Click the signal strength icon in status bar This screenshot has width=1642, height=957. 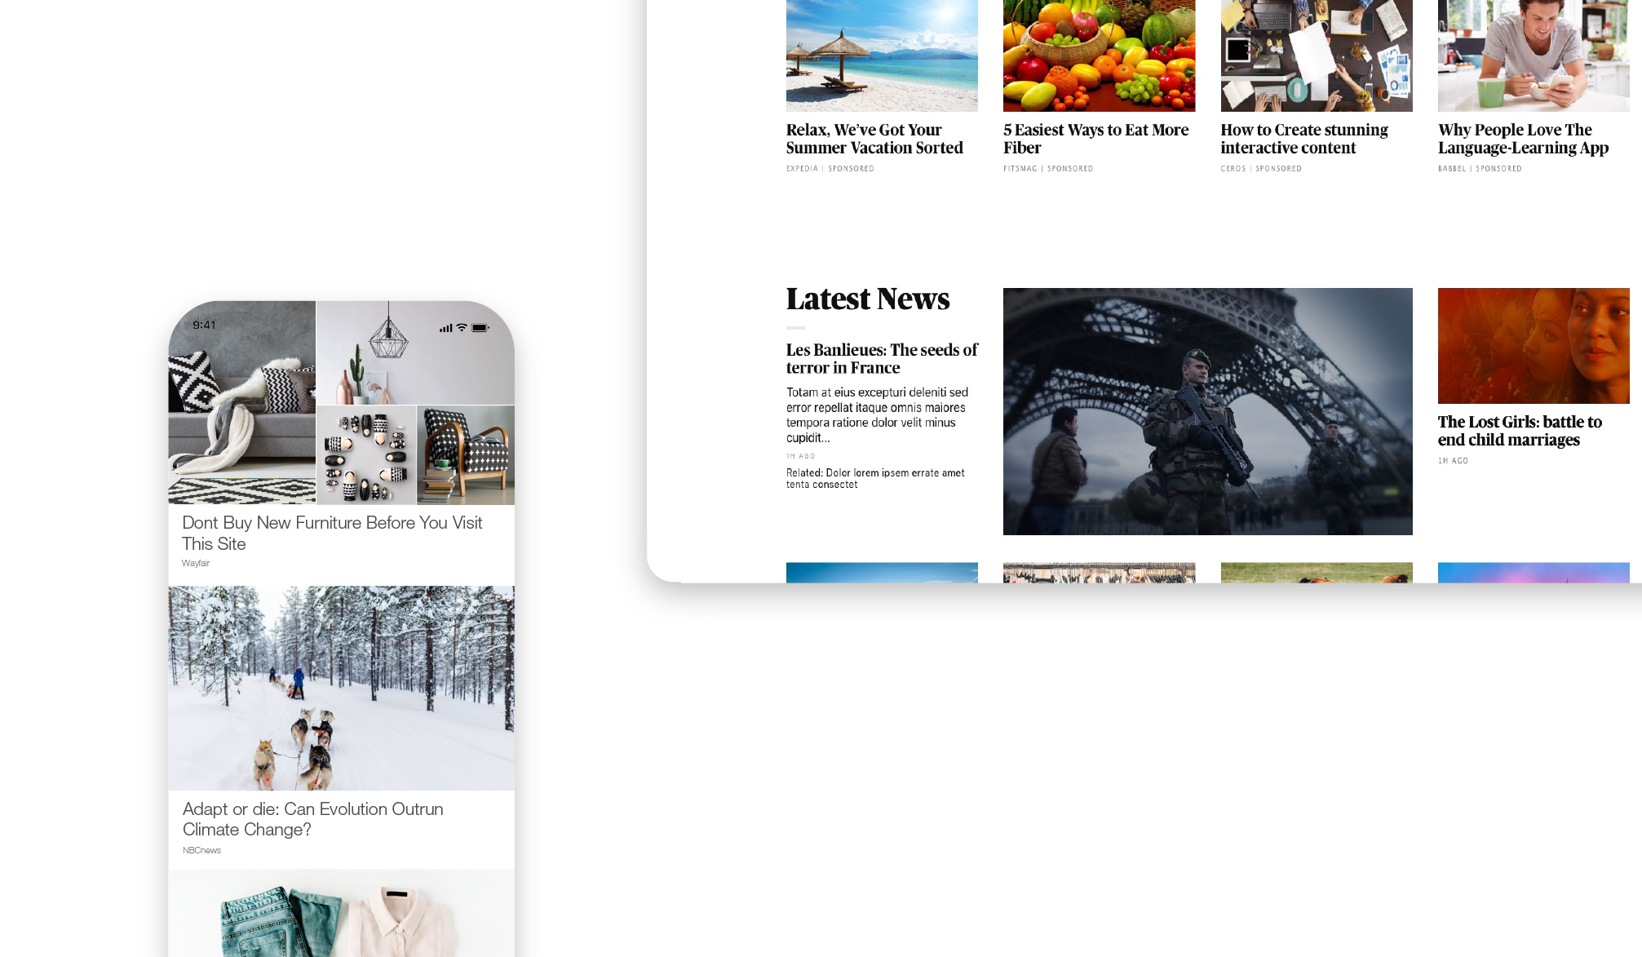[445, 327]
